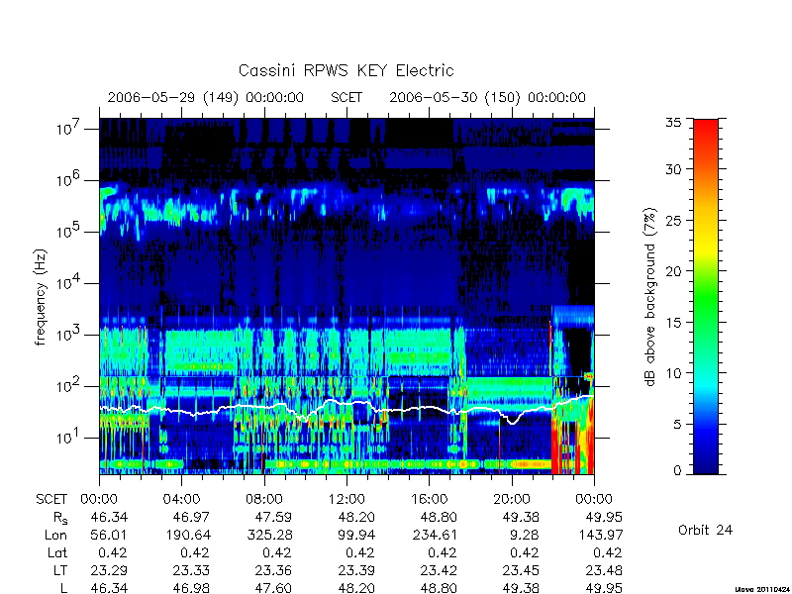
Task: Click the frequency (Hz) axis label
Action: tap(41, 297)
